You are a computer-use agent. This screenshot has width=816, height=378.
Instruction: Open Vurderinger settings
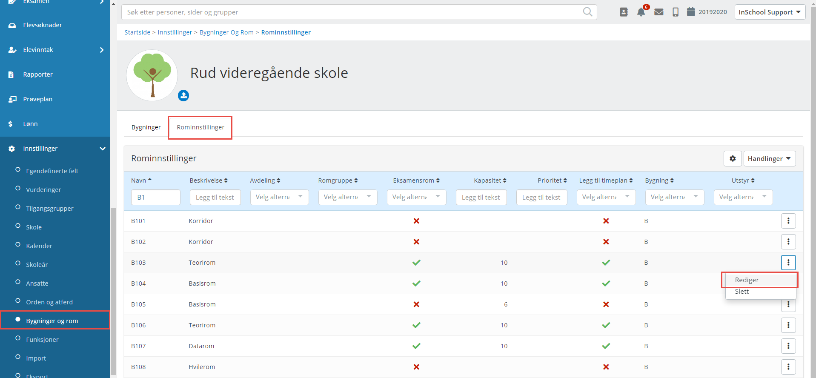click(x=43, y=190)
